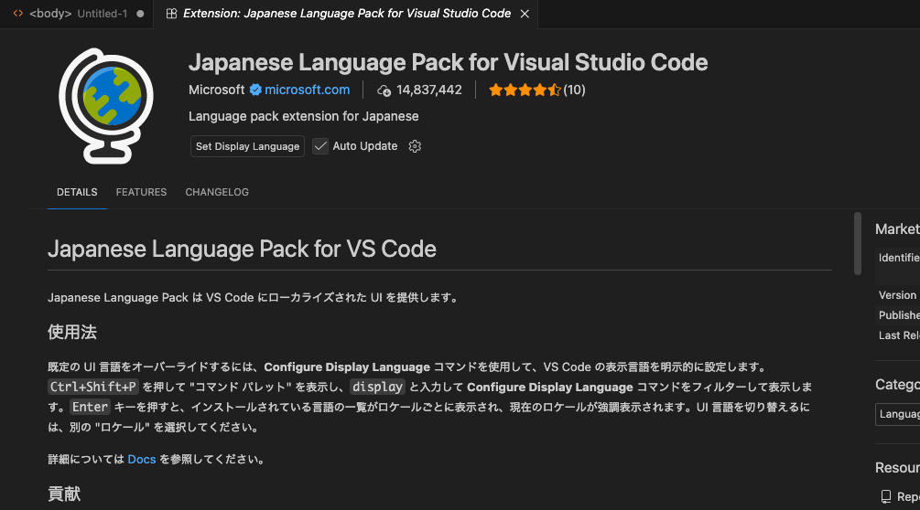Screen dimensions: 920x510
Task: Open the Docs link in the readme
Action: (142, 459)
